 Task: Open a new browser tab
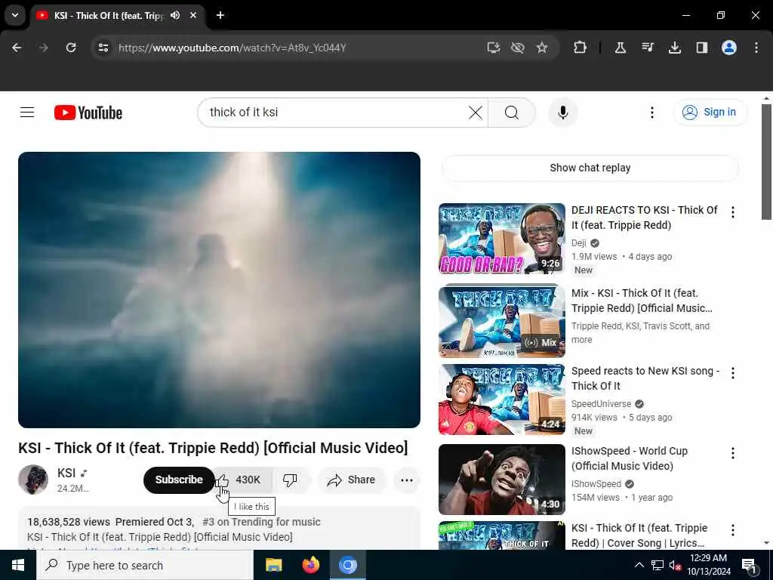[220, 15]
